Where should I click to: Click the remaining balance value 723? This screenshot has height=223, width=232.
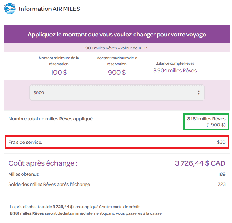coord(222,184)
